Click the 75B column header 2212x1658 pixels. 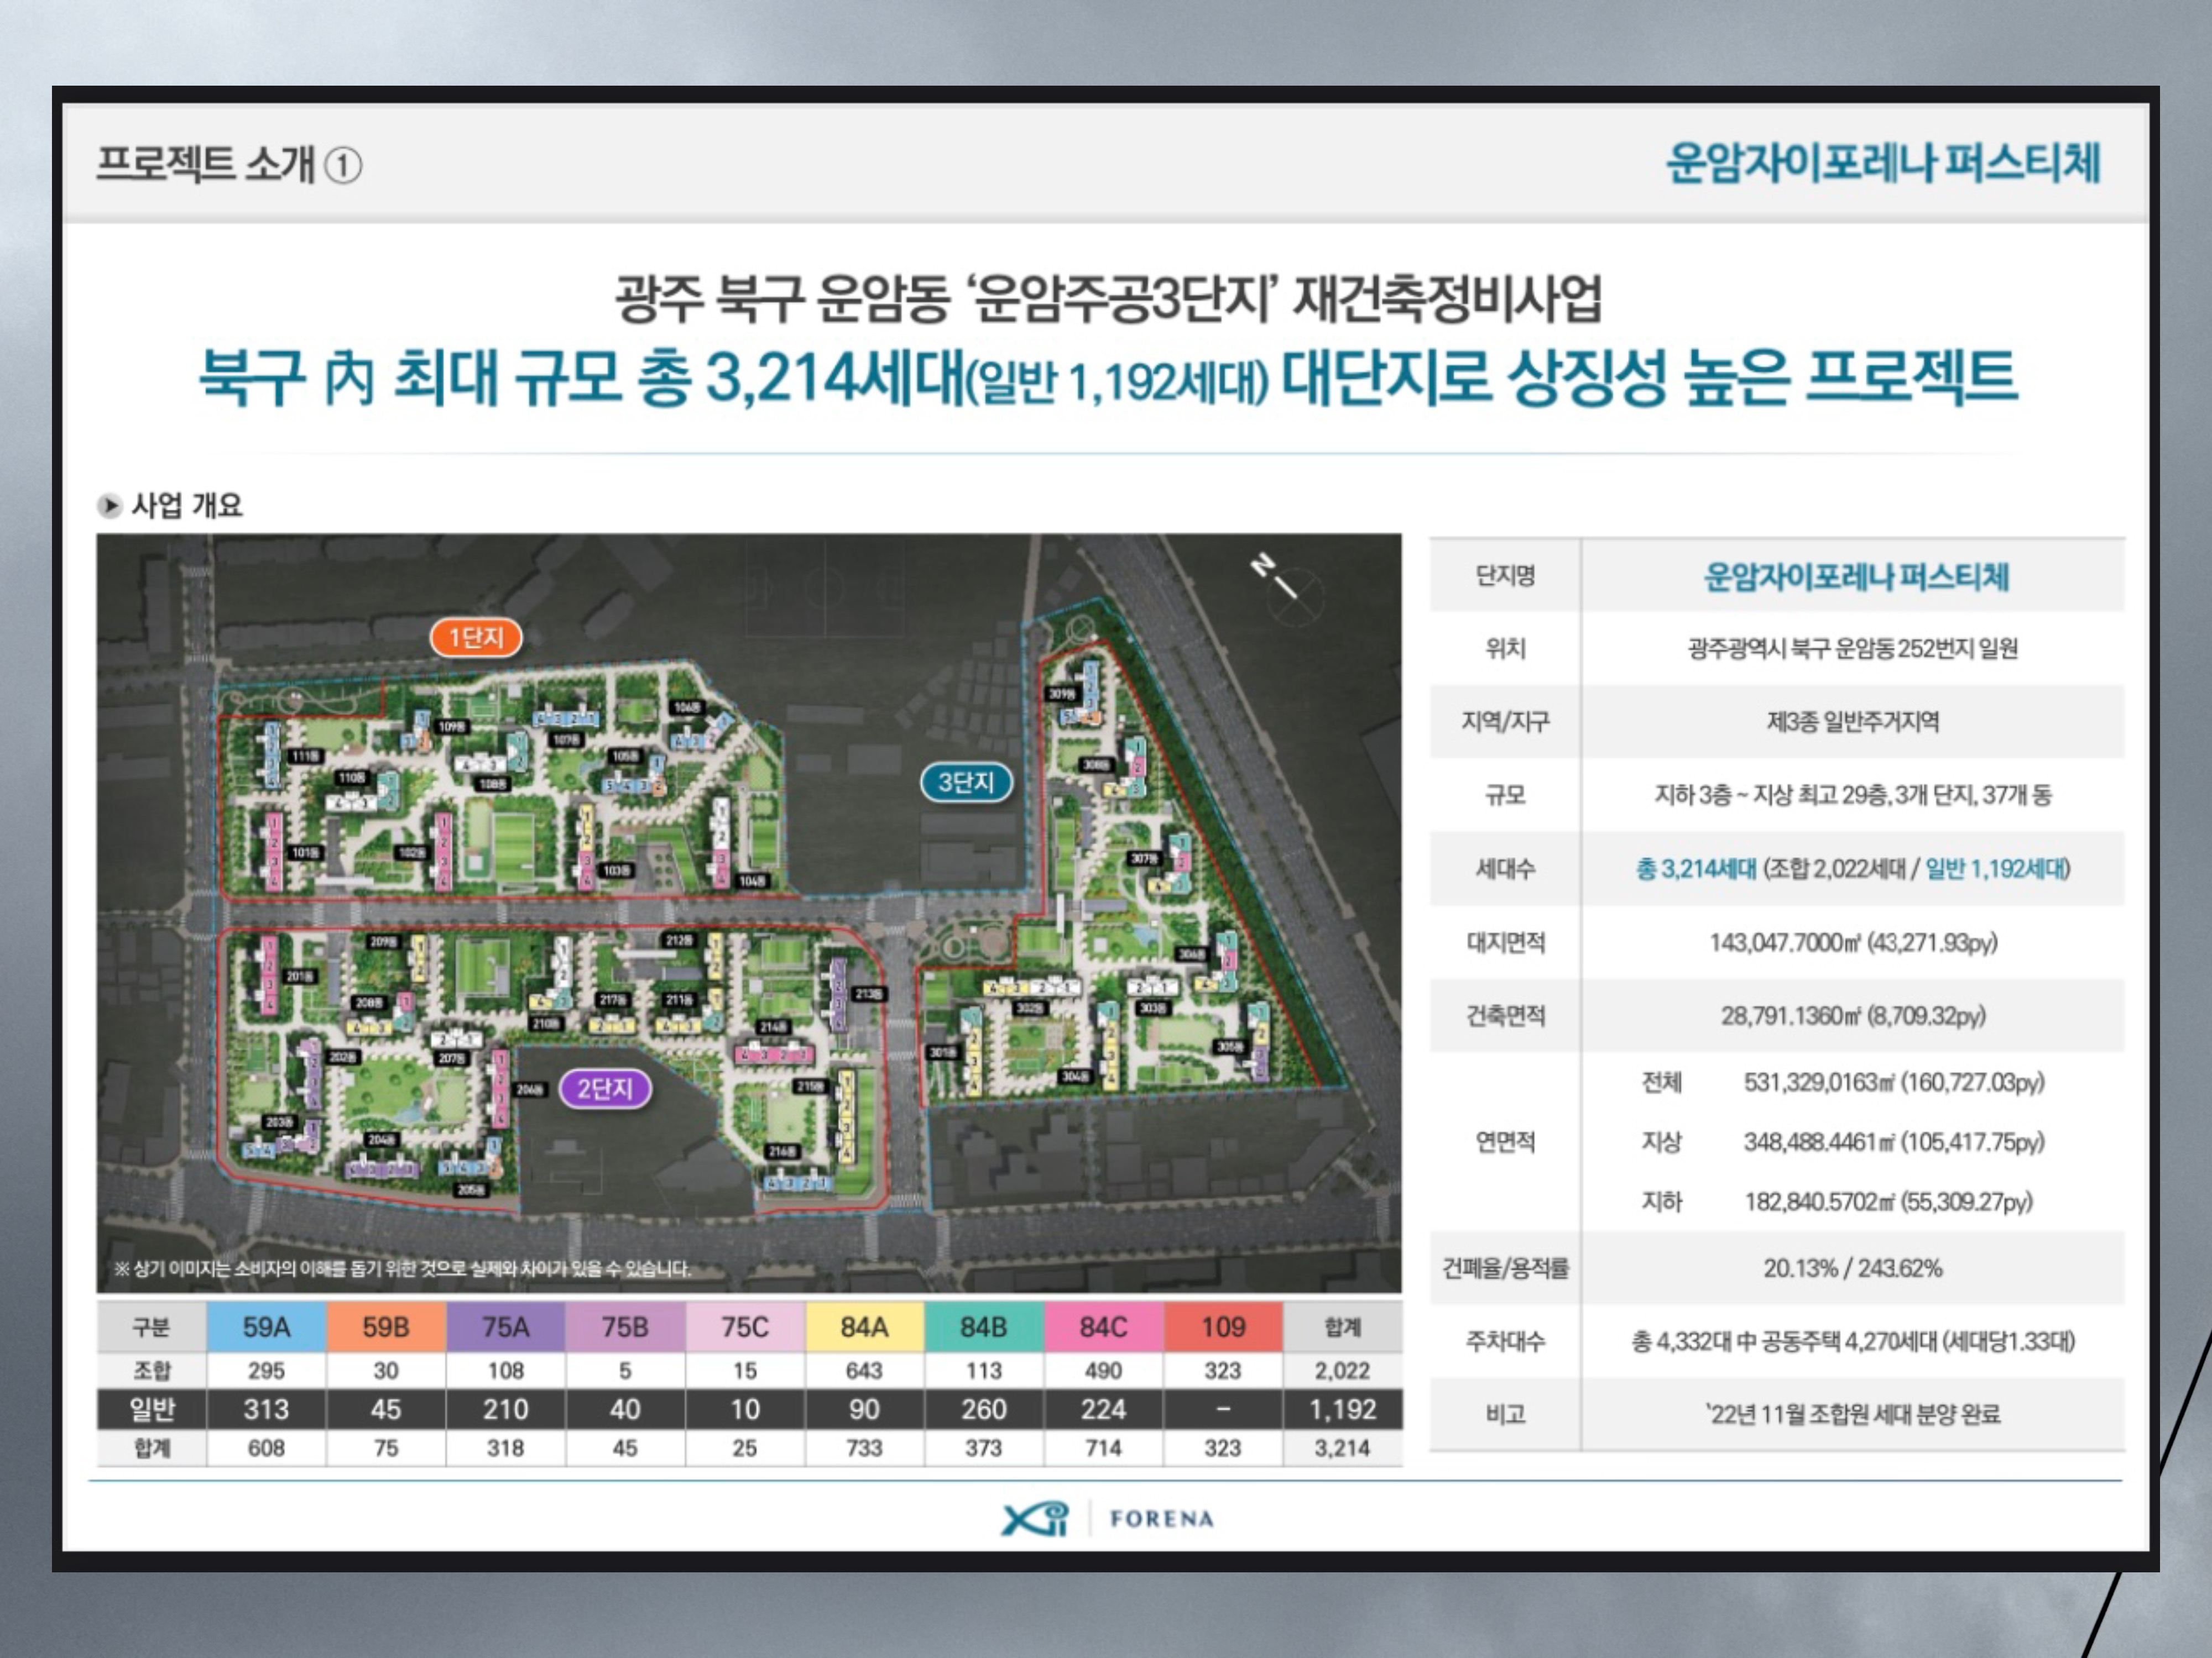click(625, 1327)
